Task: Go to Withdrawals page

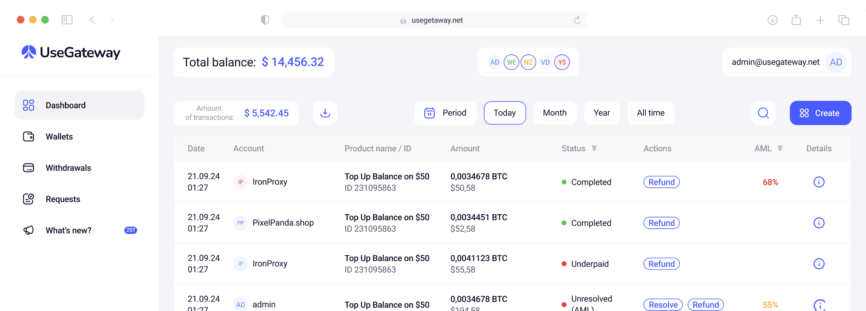Action: pos(68,168)
